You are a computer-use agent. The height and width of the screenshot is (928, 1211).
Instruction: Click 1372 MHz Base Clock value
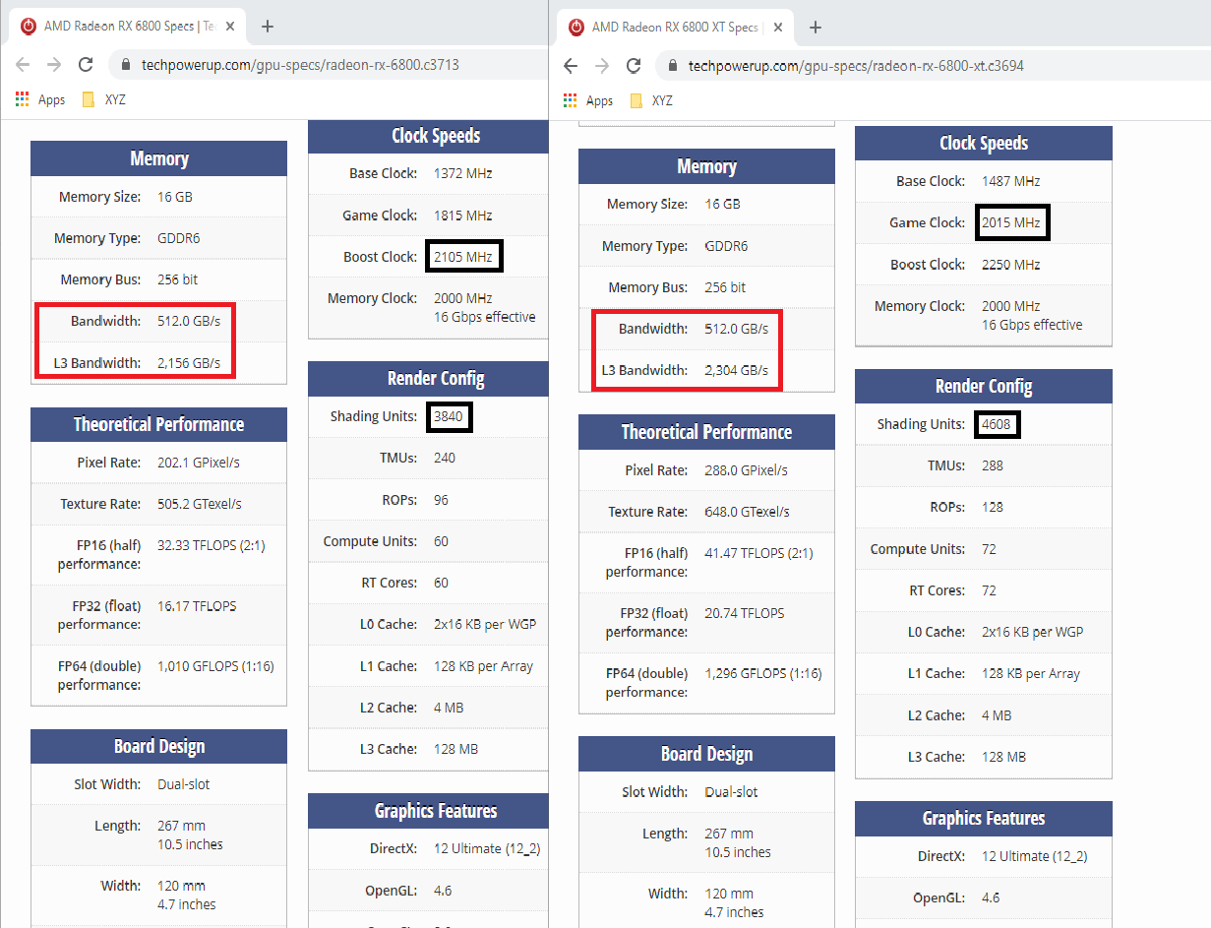pos(462,173)
